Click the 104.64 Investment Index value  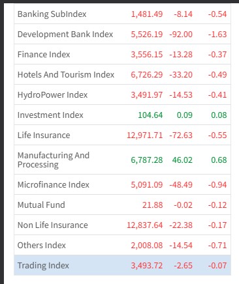point(150,115)
